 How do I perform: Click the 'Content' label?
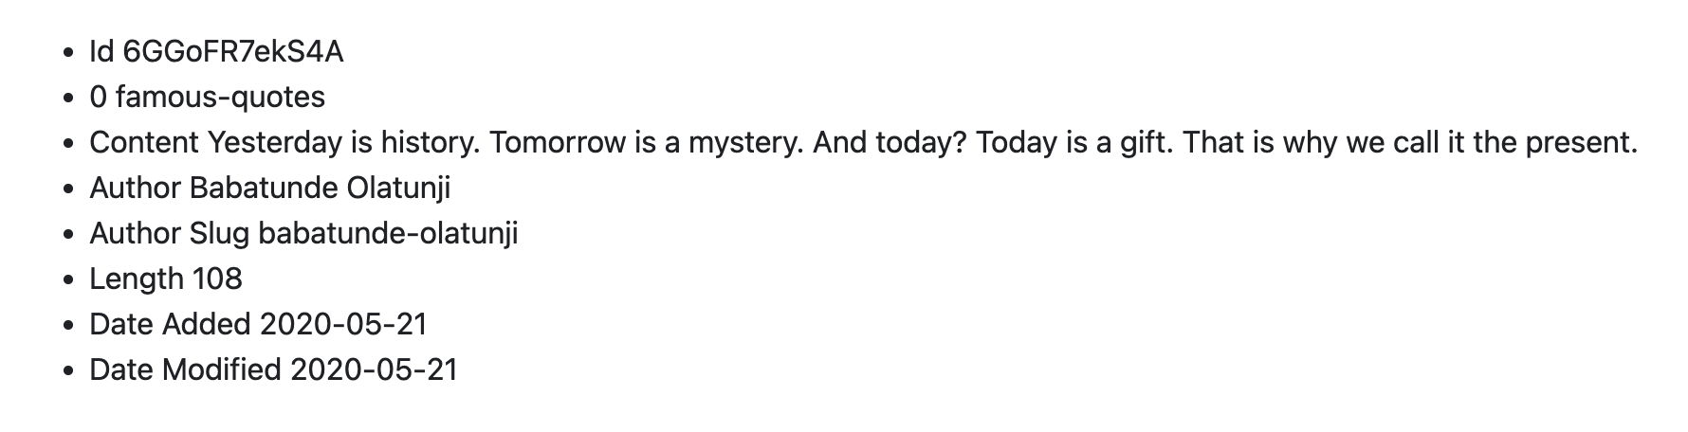[144, 142]
